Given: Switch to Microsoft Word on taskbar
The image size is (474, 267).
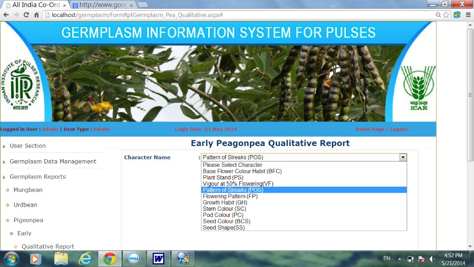Looking at the screenshot, I should click(x=158, y=259).
